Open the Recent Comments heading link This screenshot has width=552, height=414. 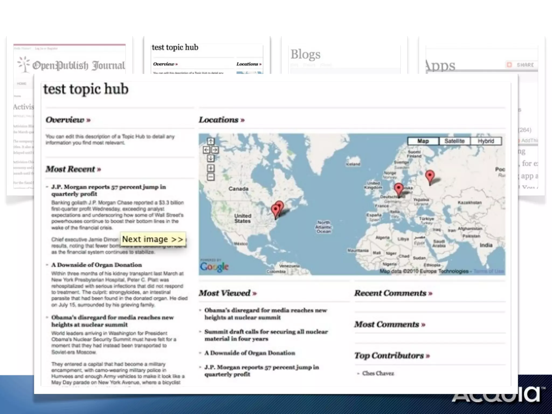point(393,293)
